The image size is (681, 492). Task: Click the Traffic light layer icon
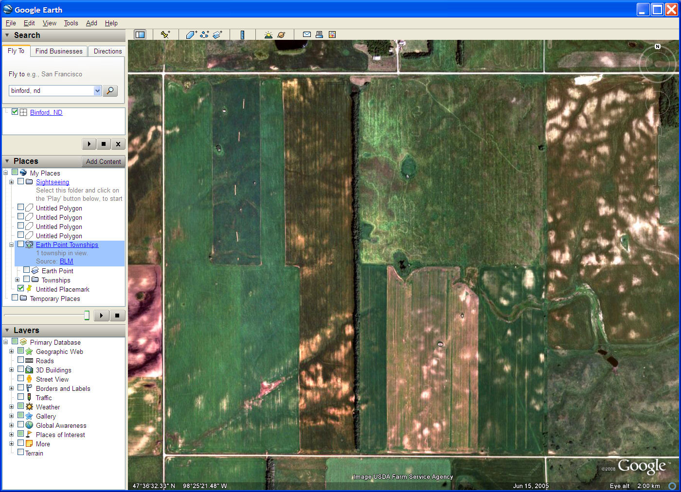click(29, 398)
